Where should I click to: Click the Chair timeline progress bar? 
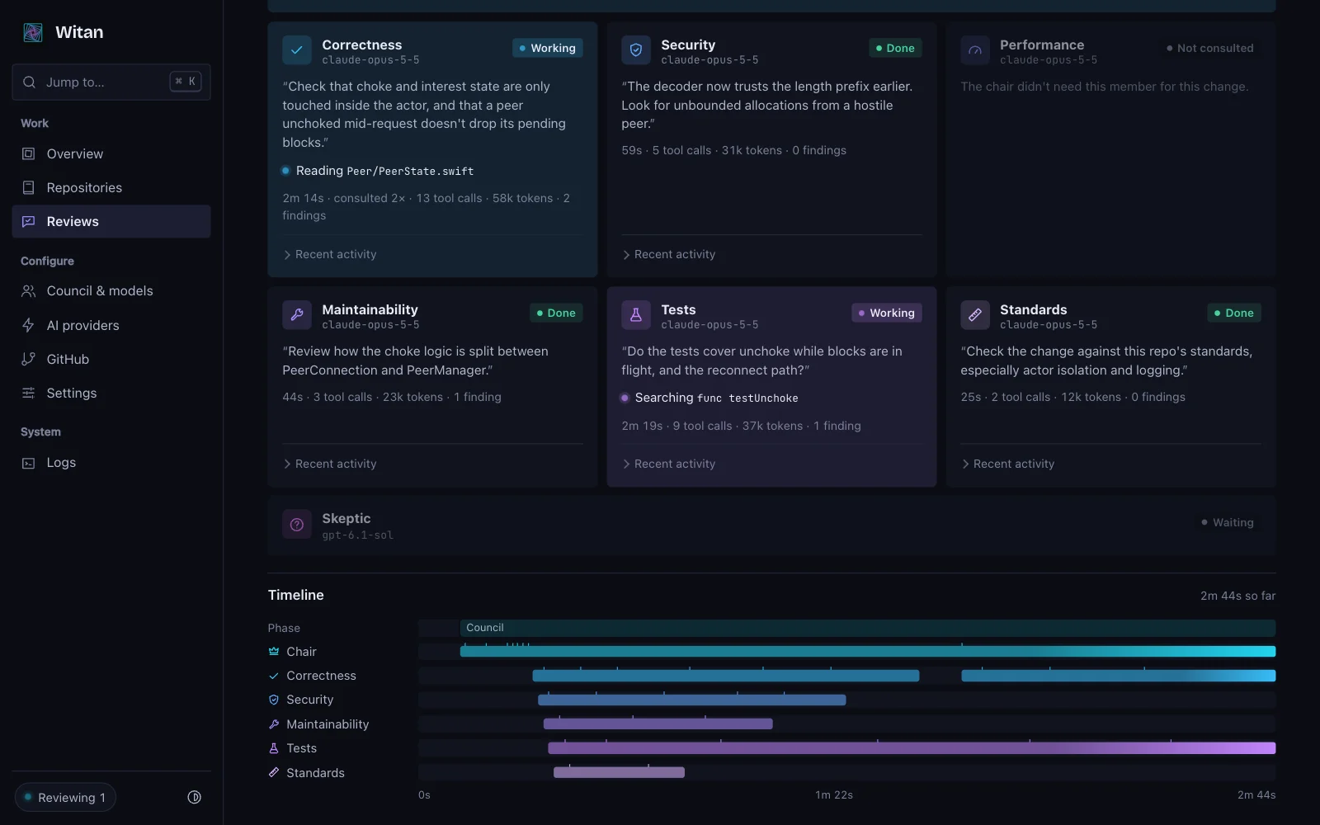tap(867, 652)
